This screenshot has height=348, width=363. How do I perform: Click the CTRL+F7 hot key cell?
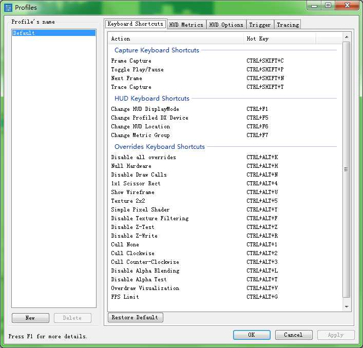tap(257, 135)
